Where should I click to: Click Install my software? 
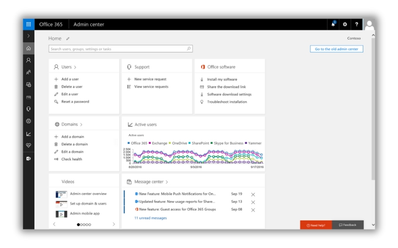pyautogui.click(x=222, y=79)
